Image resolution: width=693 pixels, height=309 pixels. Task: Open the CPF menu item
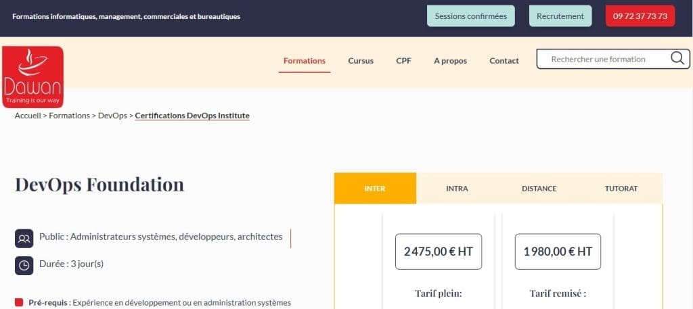(403, 61)
